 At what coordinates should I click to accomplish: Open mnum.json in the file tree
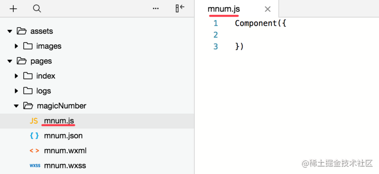[63, 136]
